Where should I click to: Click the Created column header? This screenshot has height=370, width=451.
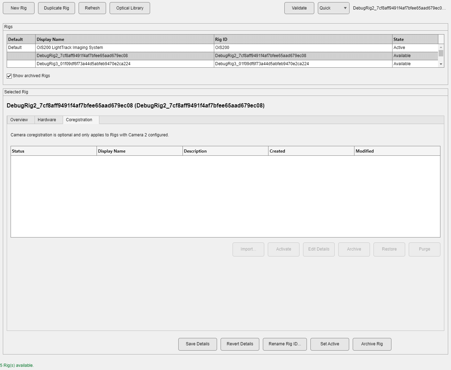(x=311, y=151)
